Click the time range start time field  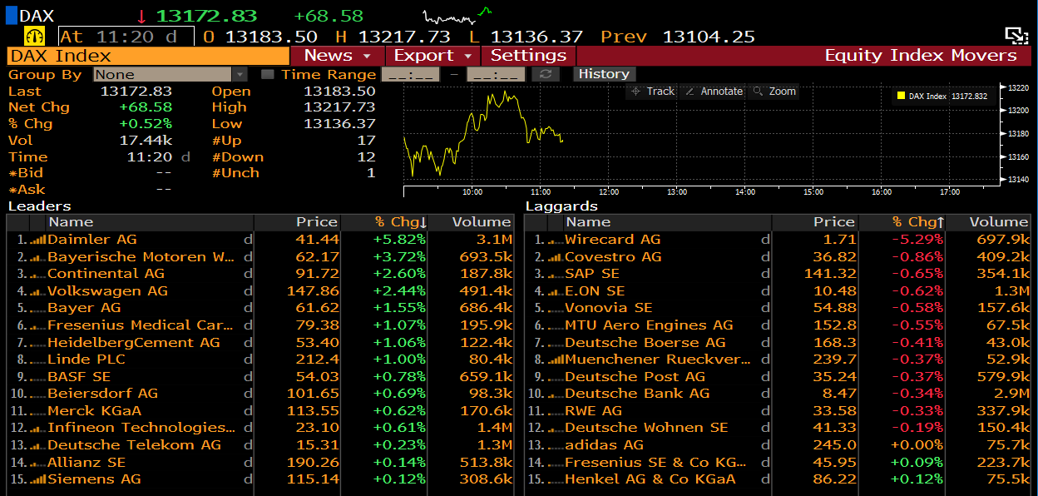click(x=410, y=74)
